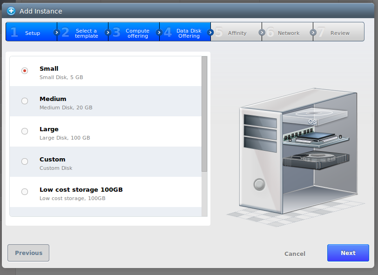This screenshot has width=378, height=275.
Task: Choose the Medium 20 GB disk option
Action: (x=25, y=101)
